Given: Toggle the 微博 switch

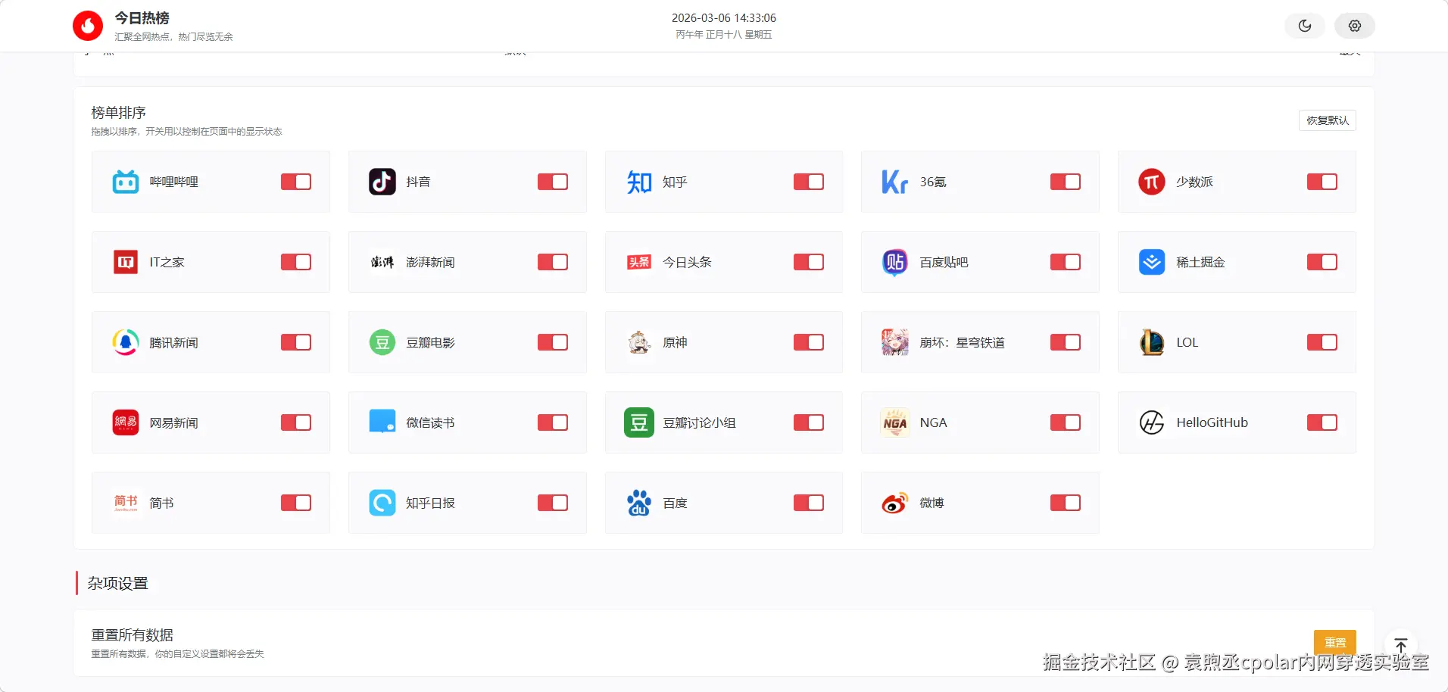Looking at the screenshot, I should click(x=1066, y=503).
